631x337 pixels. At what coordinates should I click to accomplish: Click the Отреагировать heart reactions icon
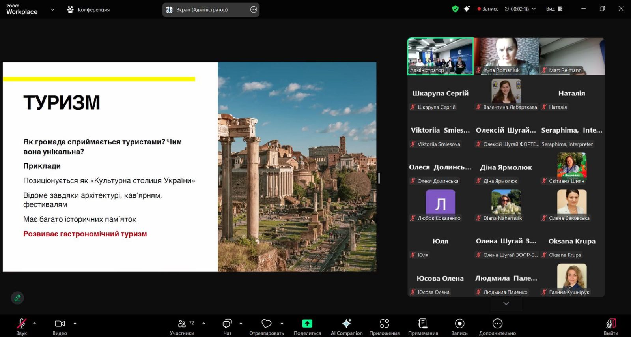tap(267, 324)
